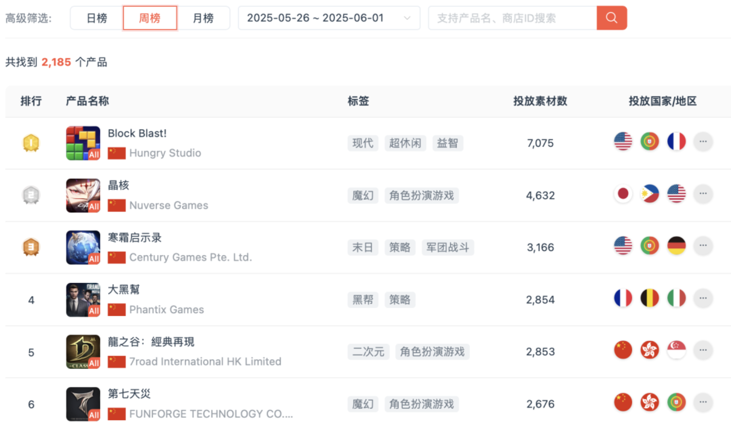Click the Japan flag in 晶核 row
The width and height of the screenshot is (731, 427).
[x=623, y=194]
